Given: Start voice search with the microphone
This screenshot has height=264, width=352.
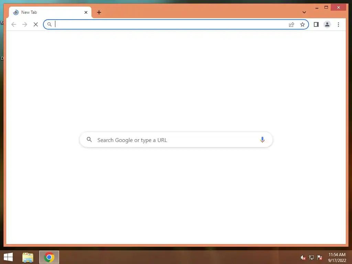Looking at the screenshot, I should [262, 140].
